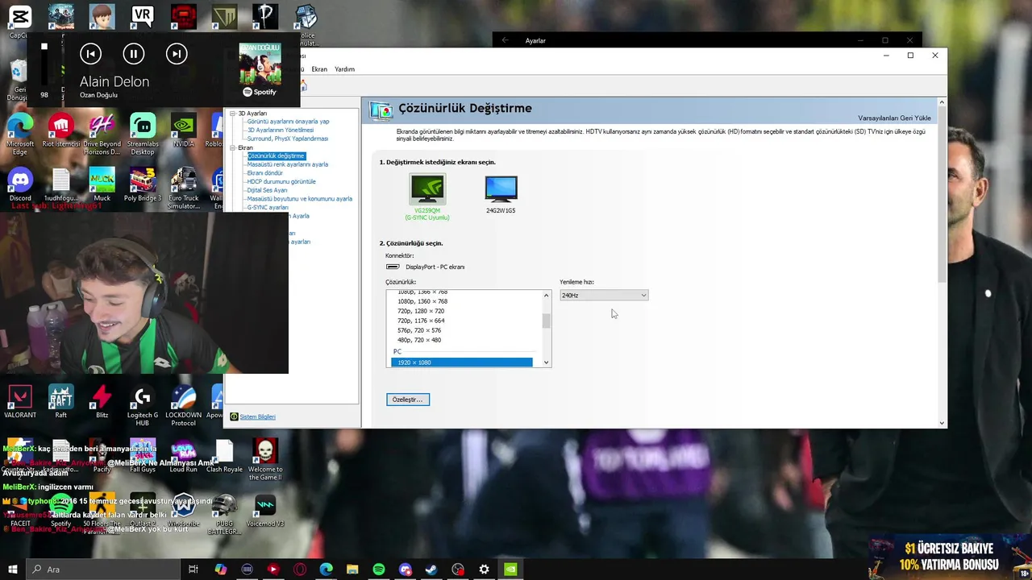Select the Raft desktop icon
The width and height of the screenshot is (1032, 580).
pyautogui.click(x=61, y=402)
